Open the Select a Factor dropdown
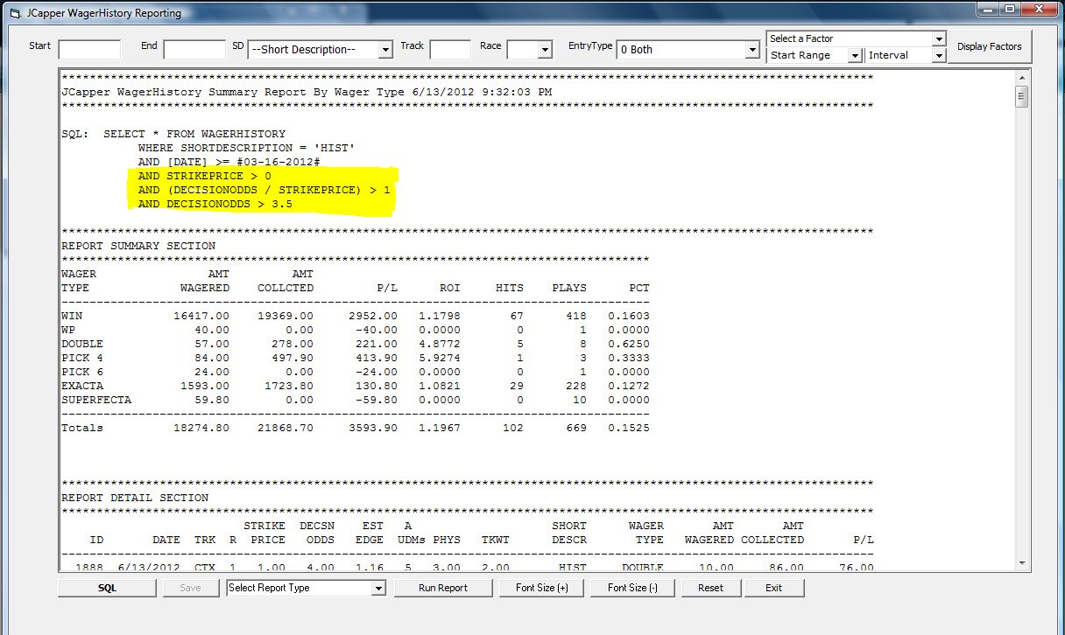Viewport: 1065px width, 635px height. pos(939,38)
